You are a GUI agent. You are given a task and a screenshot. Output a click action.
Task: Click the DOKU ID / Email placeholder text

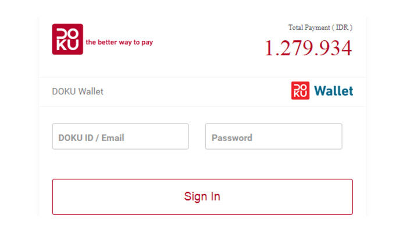pyautogui.click(x=91, y=138)
